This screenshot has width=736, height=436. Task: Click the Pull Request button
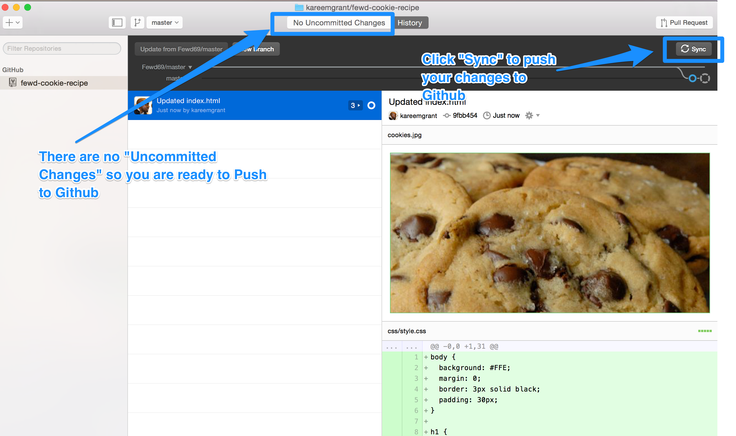pyautogui.click(x=684, y=23)
